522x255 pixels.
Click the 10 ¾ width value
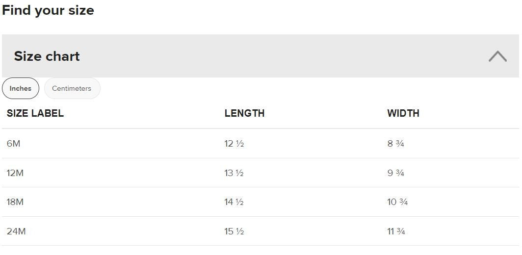pos(397,202)
